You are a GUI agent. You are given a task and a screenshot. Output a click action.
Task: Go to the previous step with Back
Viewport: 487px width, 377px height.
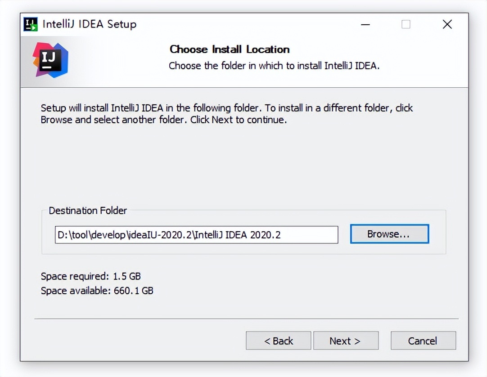pyautogui.click(x=278, y=341)
